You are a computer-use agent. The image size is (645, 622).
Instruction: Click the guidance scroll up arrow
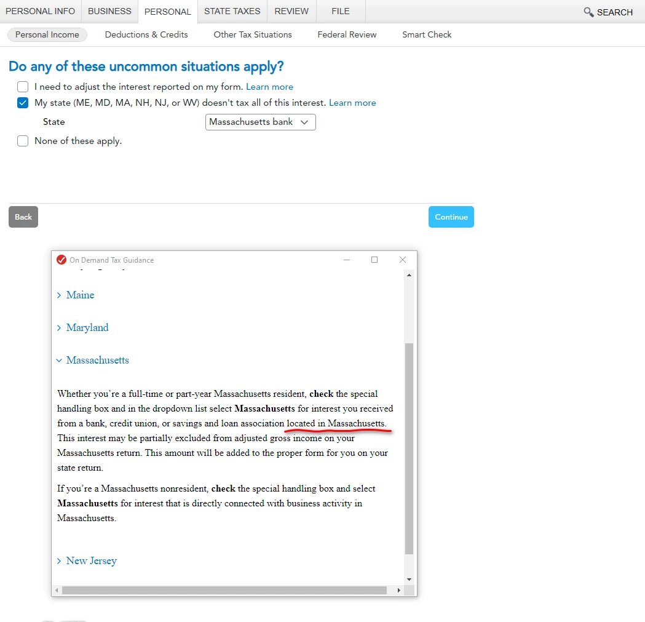pos(409,275)
